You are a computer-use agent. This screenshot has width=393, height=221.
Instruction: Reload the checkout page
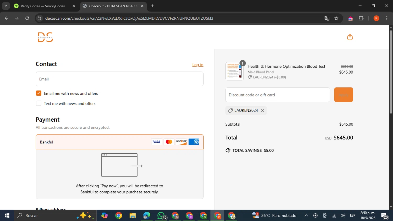(27, 18)
